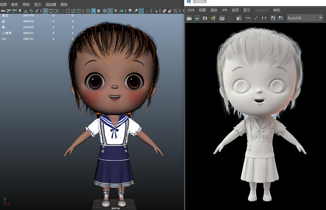
Task: Open the 帮助 menu in render view
Action: (276, 10)
